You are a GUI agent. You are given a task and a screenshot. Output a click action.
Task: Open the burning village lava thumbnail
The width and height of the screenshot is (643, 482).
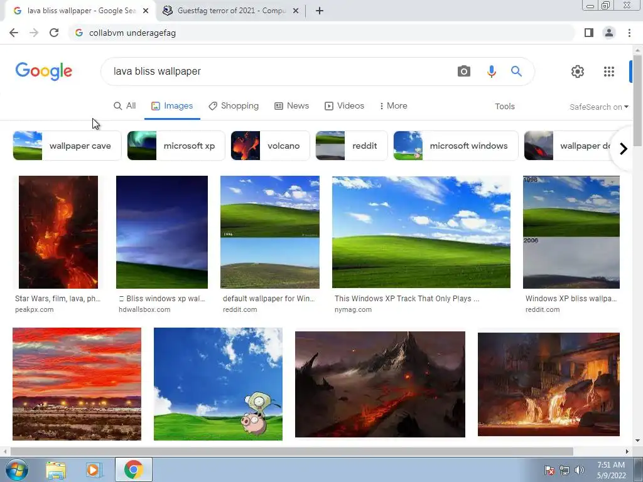tap(549, 385)
